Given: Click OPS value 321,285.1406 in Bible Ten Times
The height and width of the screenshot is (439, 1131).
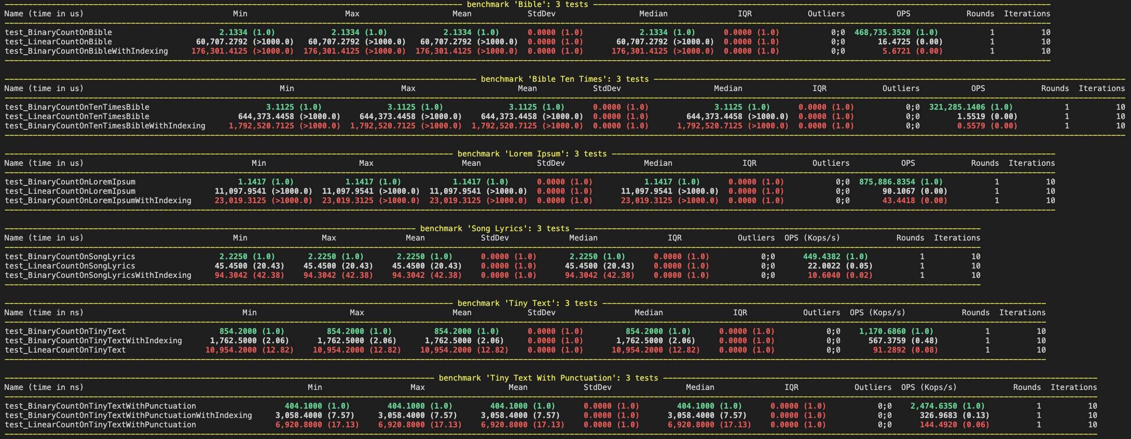Looking at the screenshot, I should point(957,107).
